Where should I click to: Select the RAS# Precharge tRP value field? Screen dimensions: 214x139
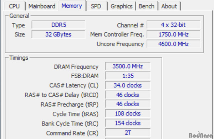point(128,104)
